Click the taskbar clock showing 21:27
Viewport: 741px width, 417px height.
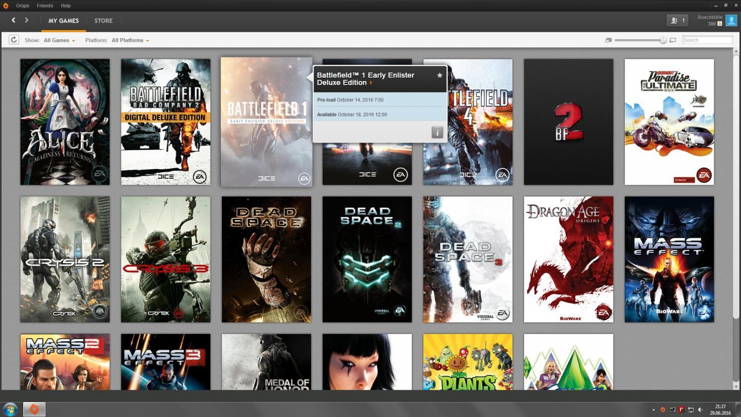pos(720,409)
